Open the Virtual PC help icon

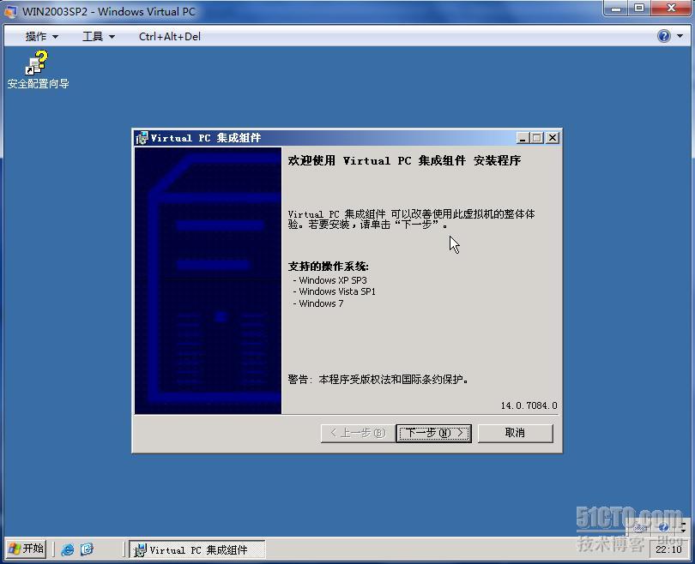(x=664, y=36)
